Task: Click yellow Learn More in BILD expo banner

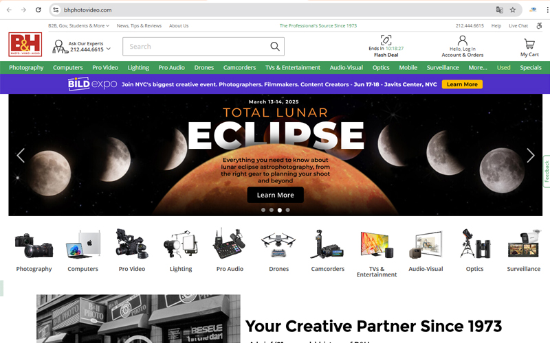Action: pos(462,84)
